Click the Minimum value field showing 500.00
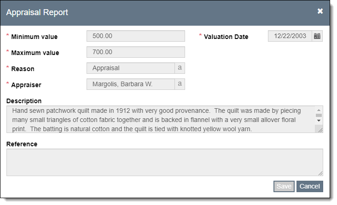Viewport: 337px width, 205px height. 135,36
